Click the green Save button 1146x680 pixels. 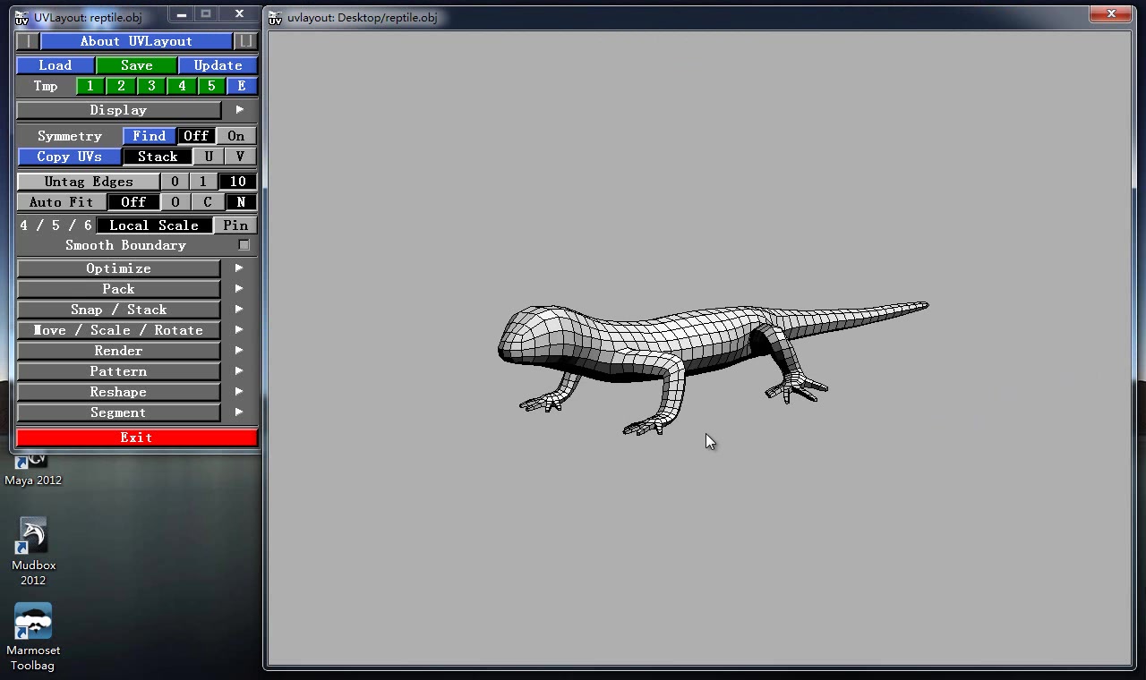[x=136, y=65]
